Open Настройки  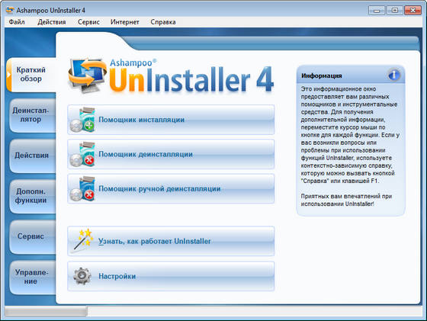[x=171, y=276]
